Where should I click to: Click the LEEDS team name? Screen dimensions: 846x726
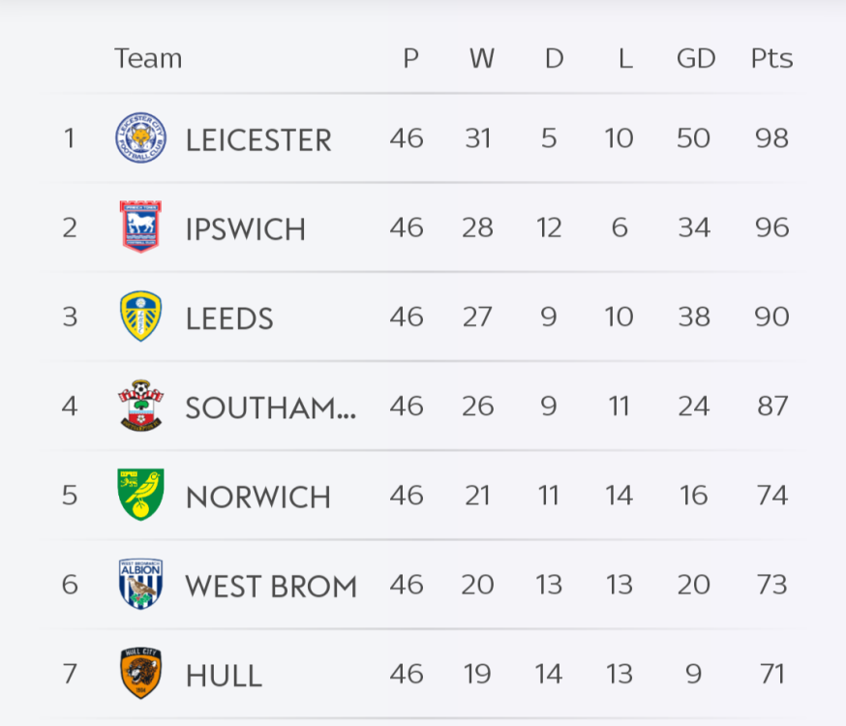click(x=229, y=318)
